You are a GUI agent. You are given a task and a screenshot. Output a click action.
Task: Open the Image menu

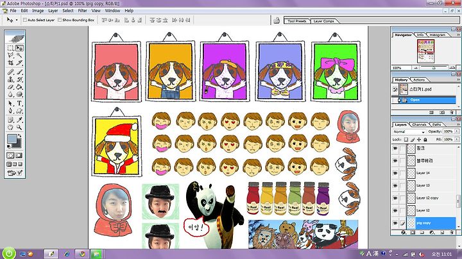[38, 11]
